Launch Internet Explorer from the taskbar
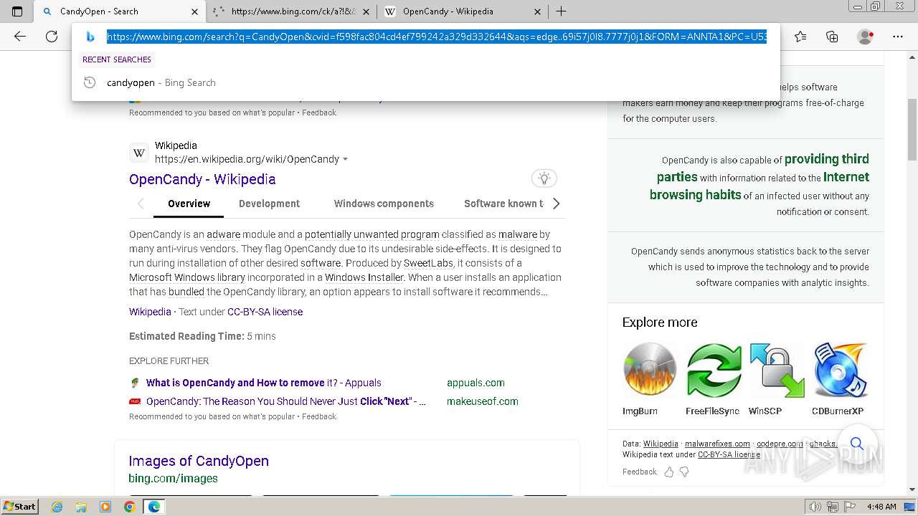 click(x=57, y=507)
